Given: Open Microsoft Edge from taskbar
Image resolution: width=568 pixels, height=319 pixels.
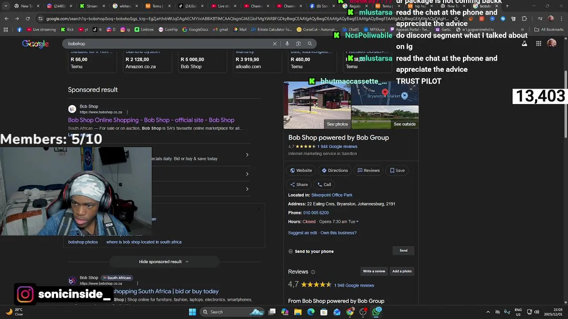Looking at the screenshot, I should pyautogui.click(x=311, y=312).
